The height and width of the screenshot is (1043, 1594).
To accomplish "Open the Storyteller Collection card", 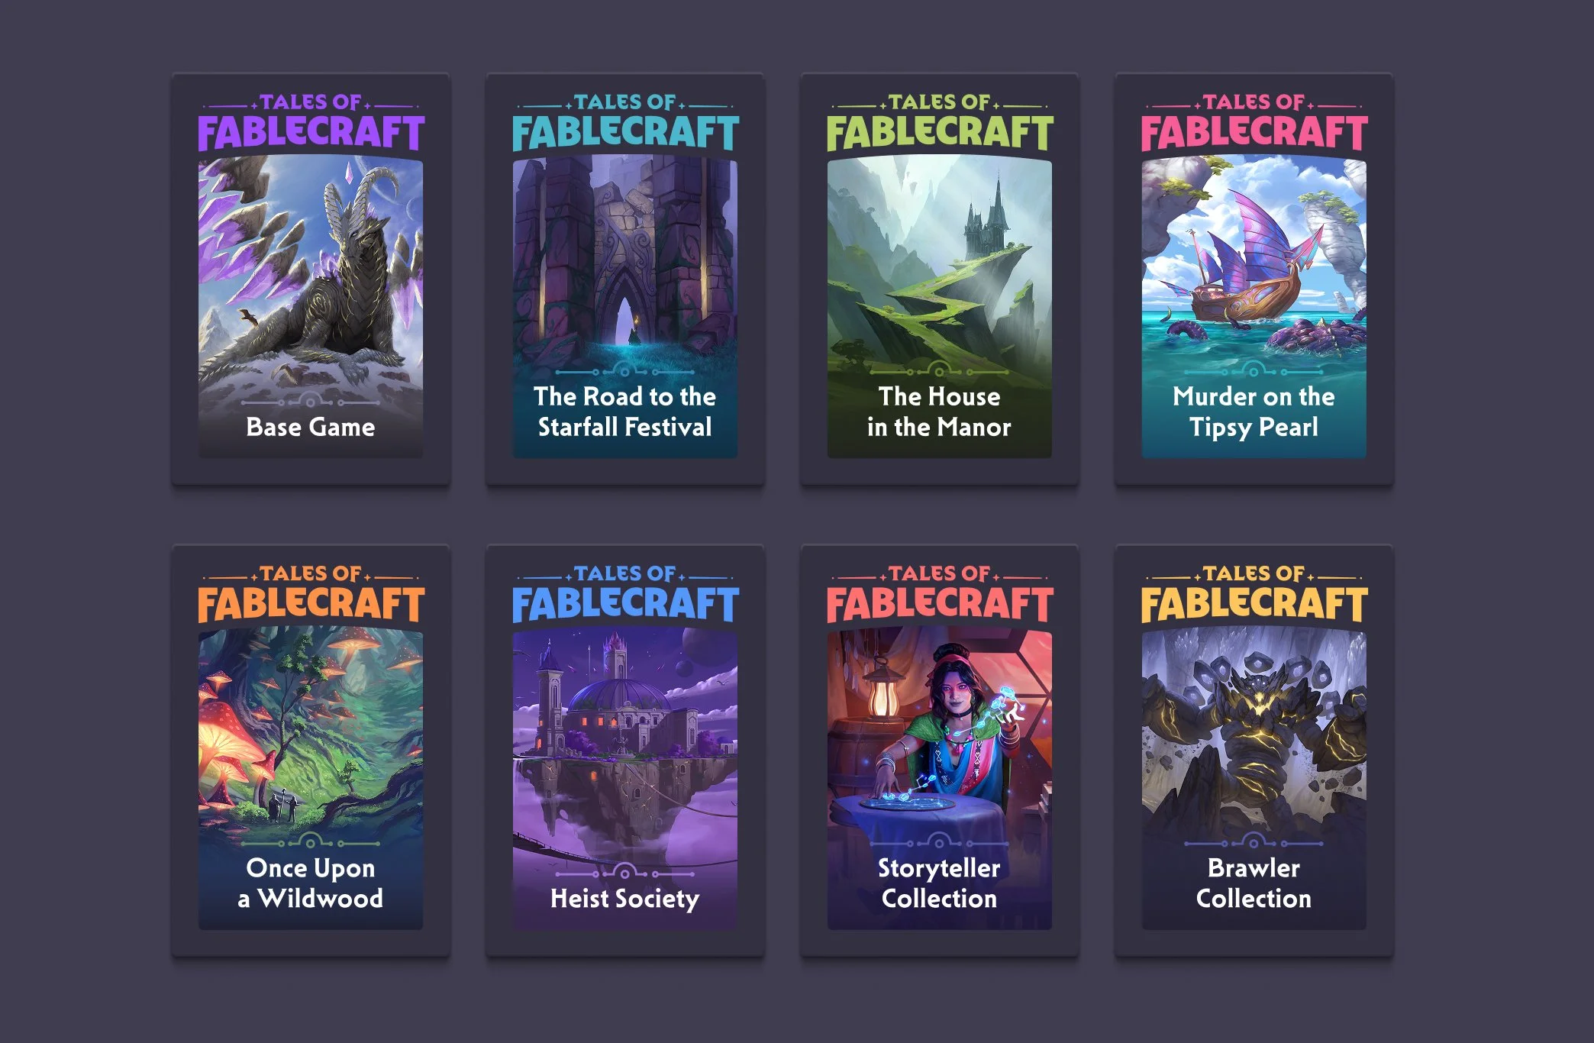I will pos(940,751).
